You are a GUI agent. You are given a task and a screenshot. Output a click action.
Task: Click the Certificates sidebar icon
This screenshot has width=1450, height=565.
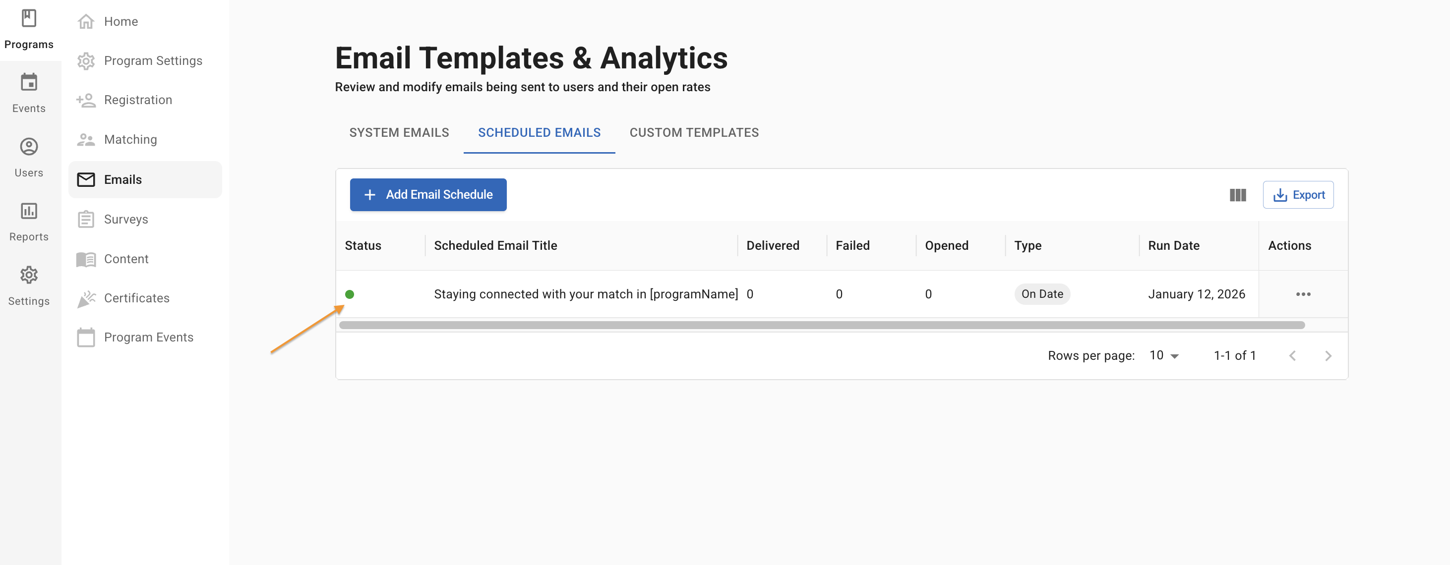[x=86, y=298]
